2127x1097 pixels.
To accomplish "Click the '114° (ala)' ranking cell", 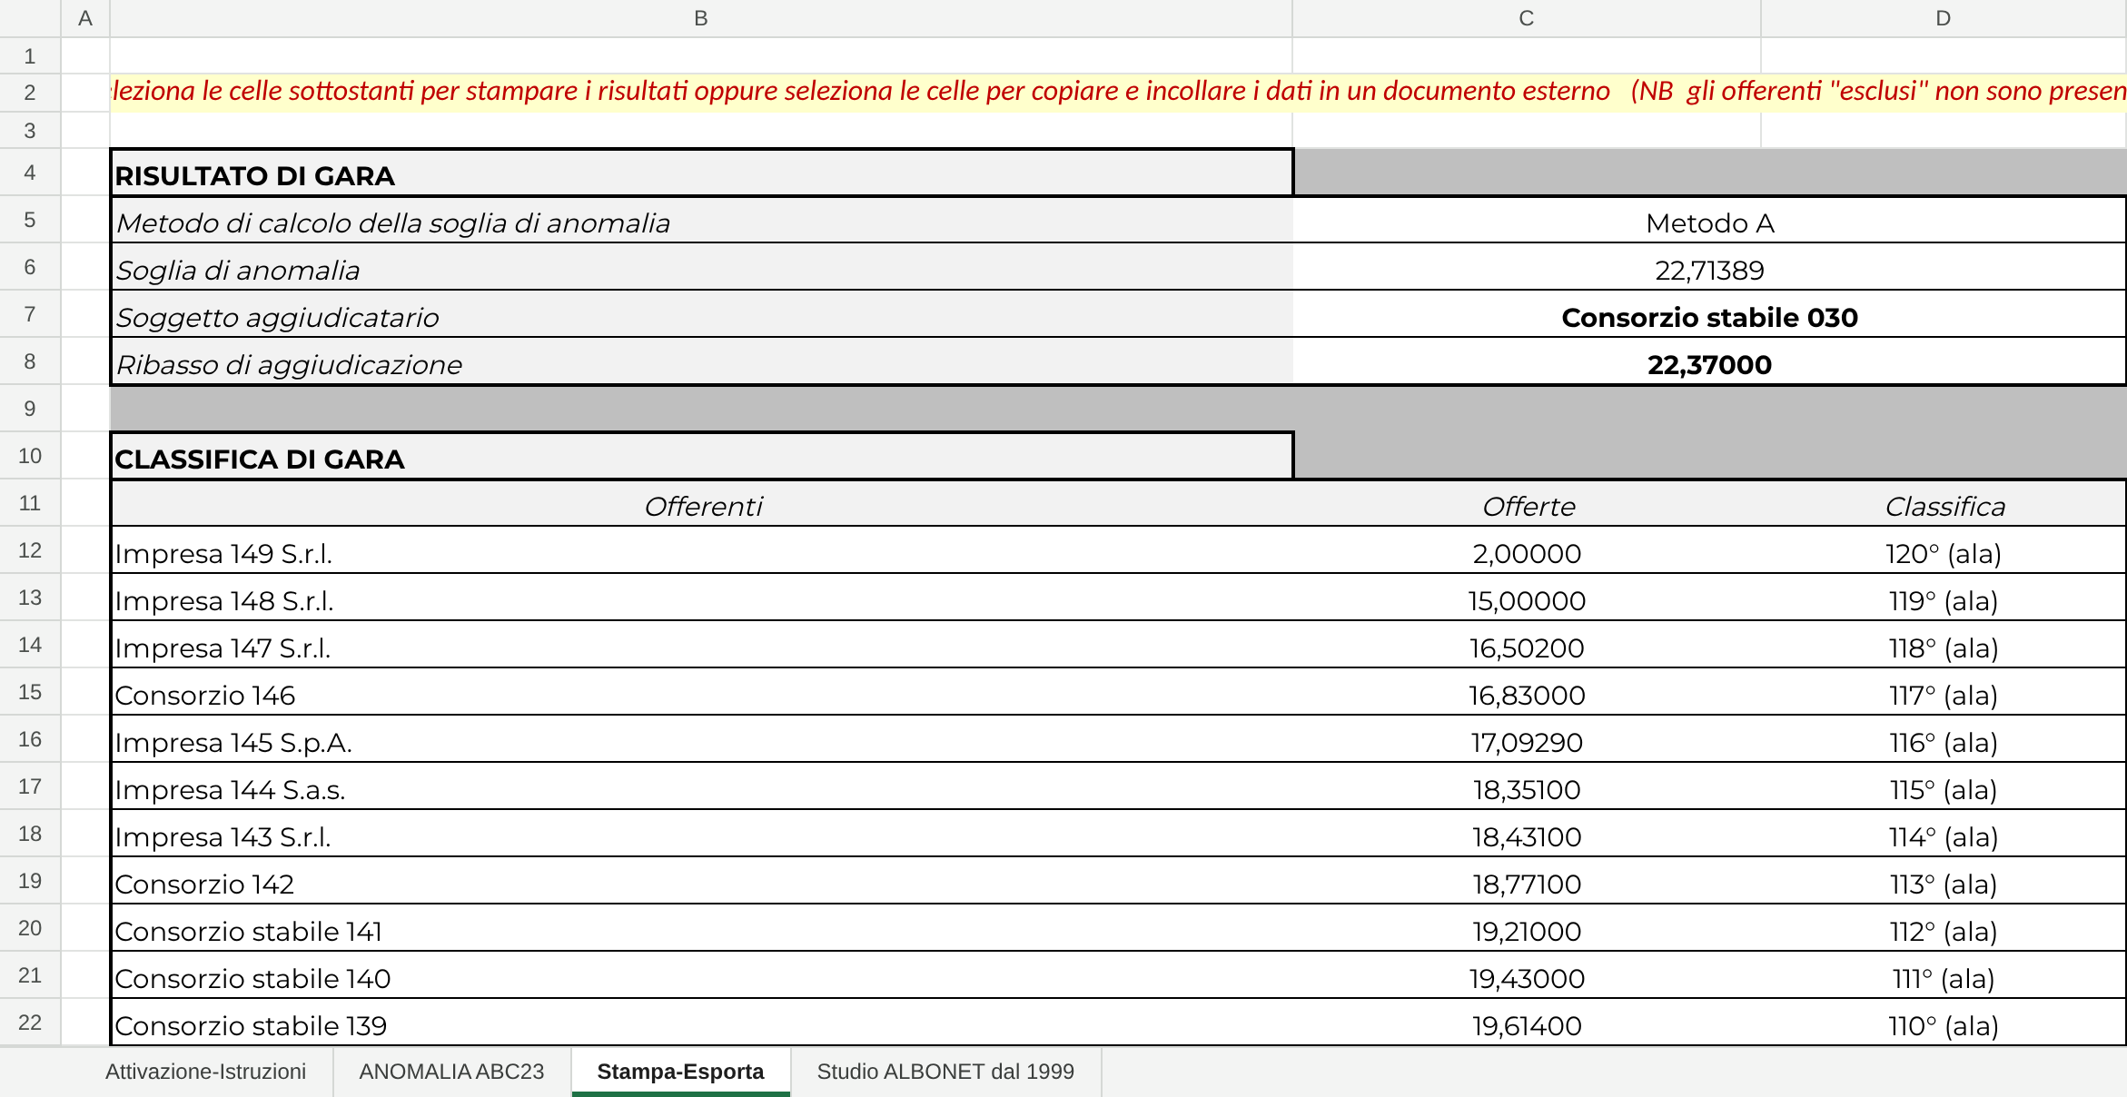I will pos(1944,835).
